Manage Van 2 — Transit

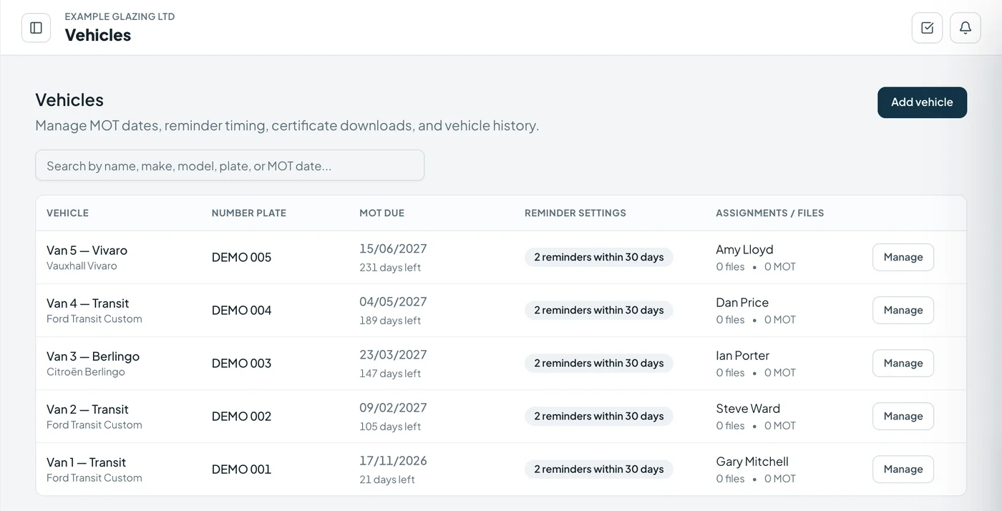(903, 416)
